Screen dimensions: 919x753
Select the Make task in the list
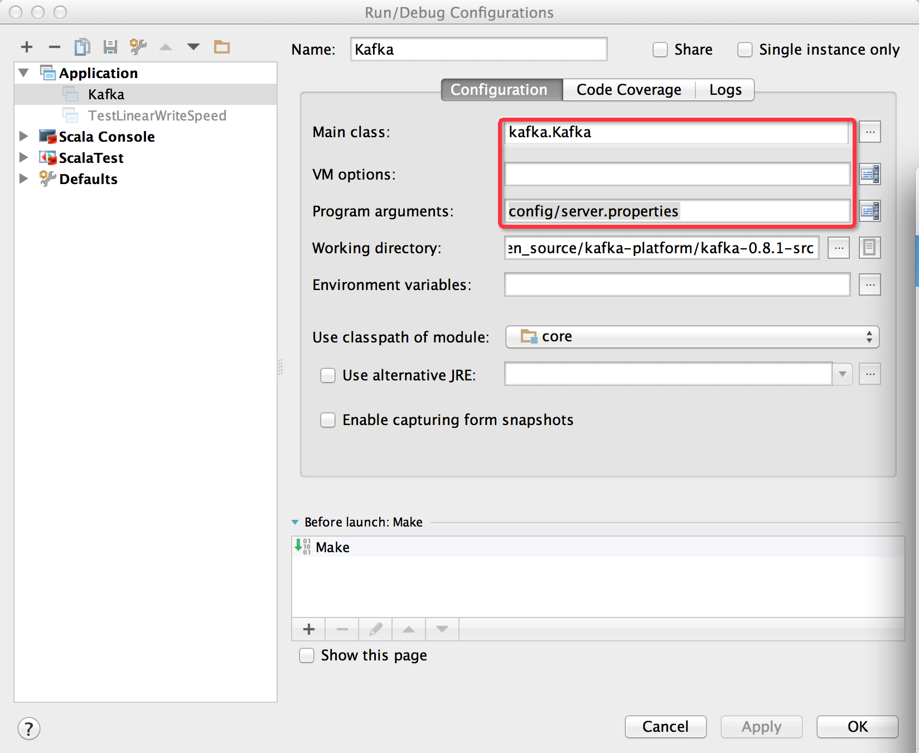coord(598,547)
